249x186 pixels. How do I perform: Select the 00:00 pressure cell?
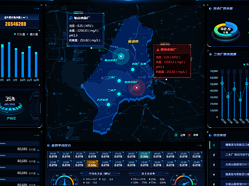(x=53, y=155)
